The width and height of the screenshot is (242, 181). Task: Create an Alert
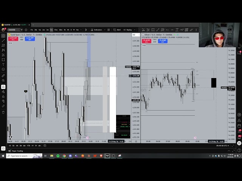click(117, 30)
